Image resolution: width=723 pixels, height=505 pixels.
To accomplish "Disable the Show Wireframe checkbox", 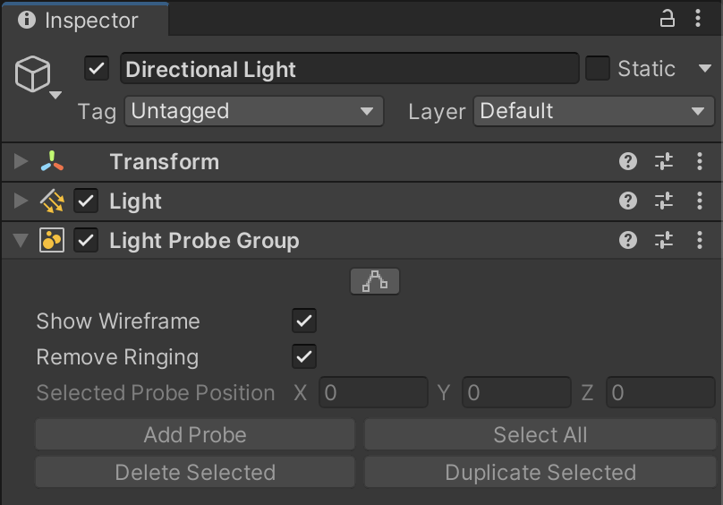I will tap(304, 321).
